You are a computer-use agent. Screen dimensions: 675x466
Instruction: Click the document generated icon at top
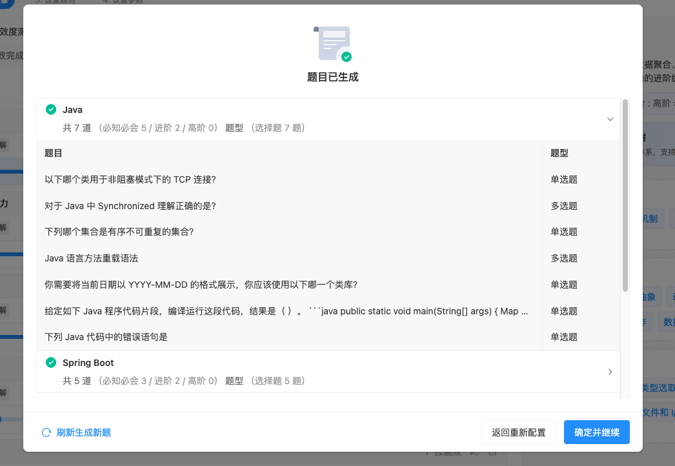click(x=333, y=43)
